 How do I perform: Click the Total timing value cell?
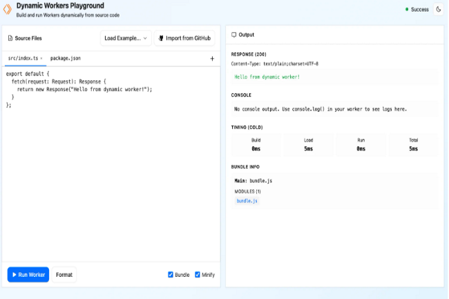[x=413, y=144]
